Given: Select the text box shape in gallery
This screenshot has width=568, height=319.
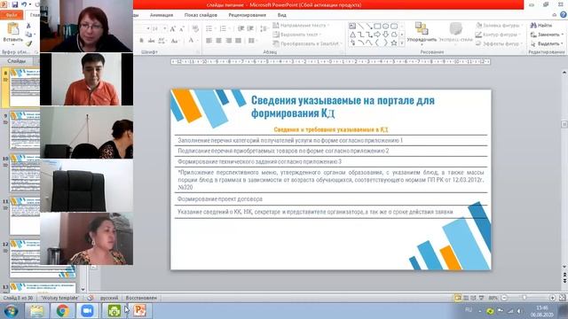Looking at the screenshot, I should tap(352, 26).
